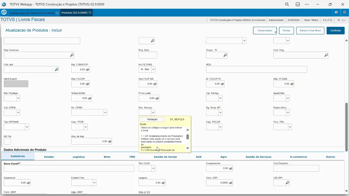This screenshot has height=196, width=349.
Task: Open calculator icon for Alíq. CFEMA
Action: tap(291, 84)
